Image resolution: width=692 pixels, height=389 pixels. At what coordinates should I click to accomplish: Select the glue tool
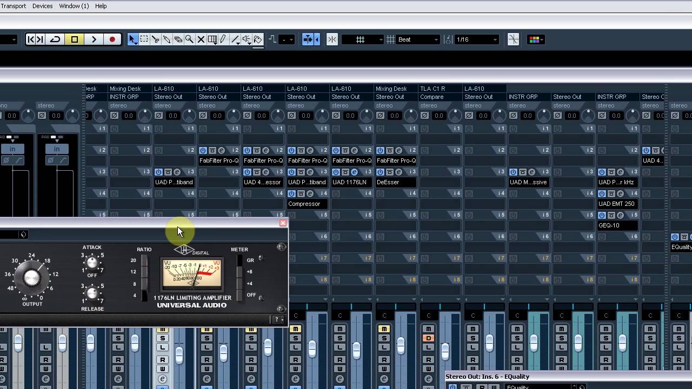(x=167, y=39)
